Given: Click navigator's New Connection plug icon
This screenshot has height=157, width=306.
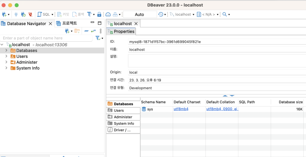Looking at the screenshot, I should click(x=67, y=31).
